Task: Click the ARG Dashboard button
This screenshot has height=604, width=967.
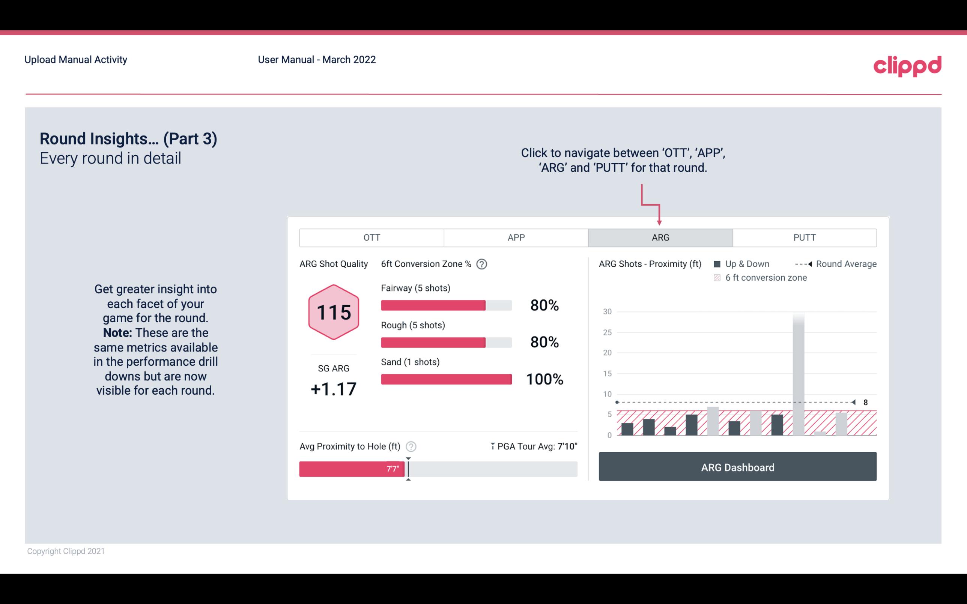Action: (x=737, y=466)
